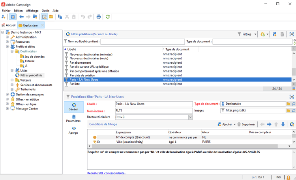Screen dimensions: 296x180
Task: Click magnifier icon next to Destinataire field
Action: (294, 104)
